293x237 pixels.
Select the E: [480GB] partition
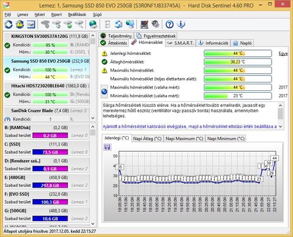[x=46, y=181]
